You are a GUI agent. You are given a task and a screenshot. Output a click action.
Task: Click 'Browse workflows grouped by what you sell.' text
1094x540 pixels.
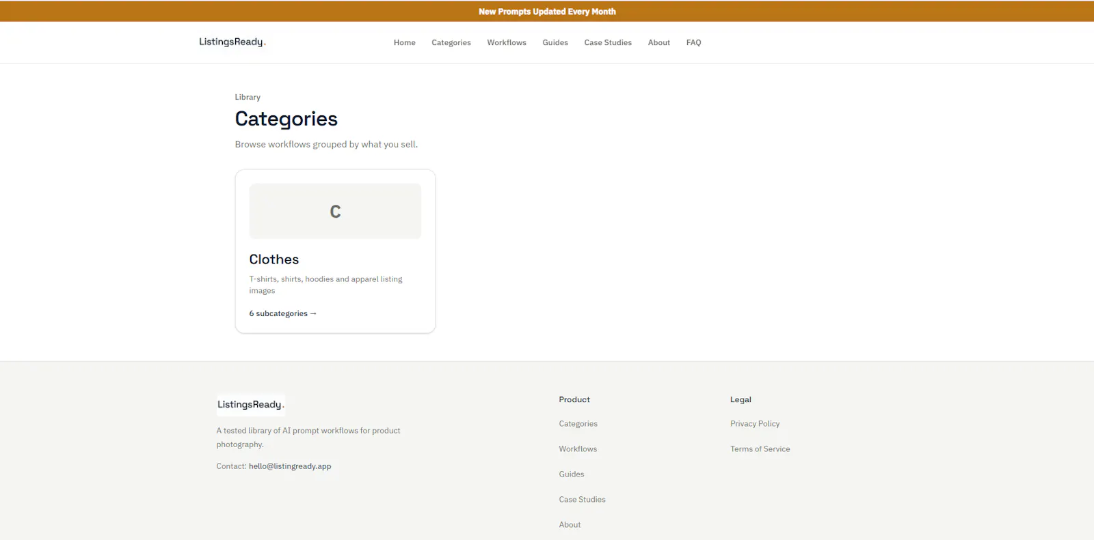click(326, 144)
